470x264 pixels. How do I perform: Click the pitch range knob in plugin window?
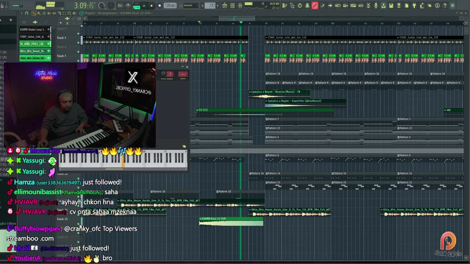164,74
